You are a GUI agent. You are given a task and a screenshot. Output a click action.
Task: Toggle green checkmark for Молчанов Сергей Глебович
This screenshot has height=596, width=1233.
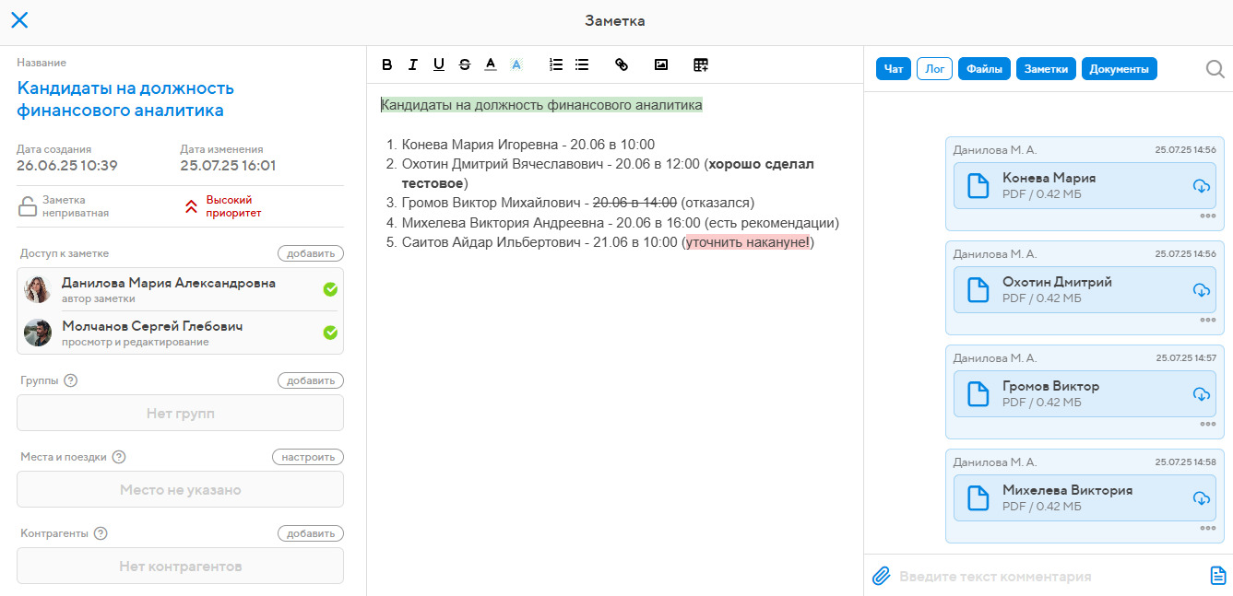click(x=330, y=333)
